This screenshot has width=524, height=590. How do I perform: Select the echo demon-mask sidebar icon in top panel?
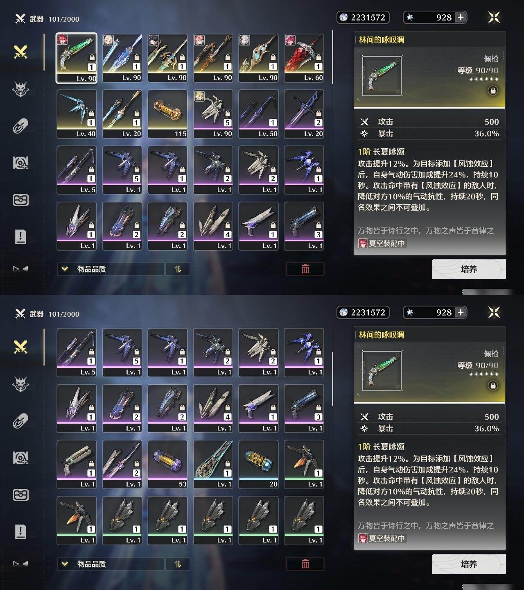20,88
